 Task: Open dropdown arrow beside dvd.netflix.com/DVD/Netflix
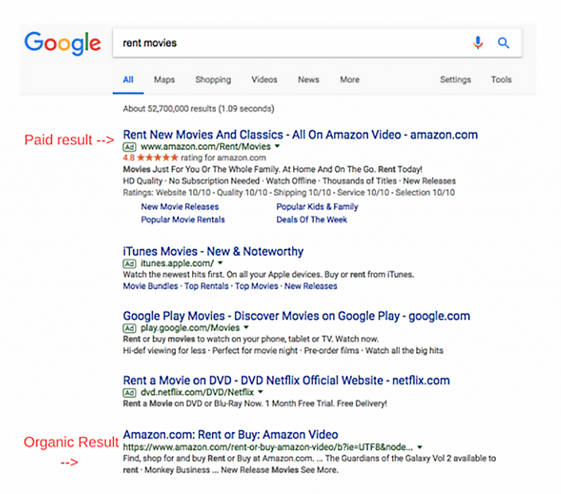[260, 392]
